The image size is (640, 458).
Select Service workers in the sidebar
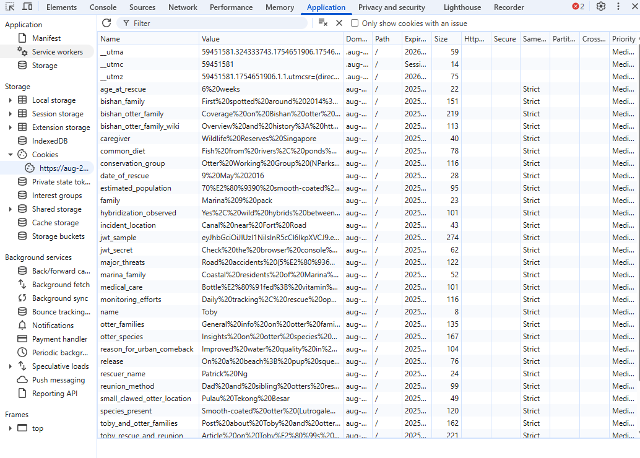click(57, 52)
